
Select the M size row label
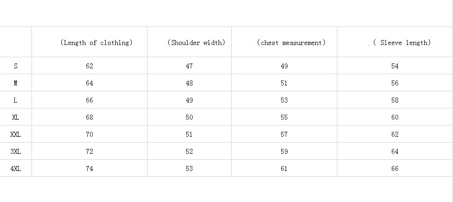click(x=16, y=83)
